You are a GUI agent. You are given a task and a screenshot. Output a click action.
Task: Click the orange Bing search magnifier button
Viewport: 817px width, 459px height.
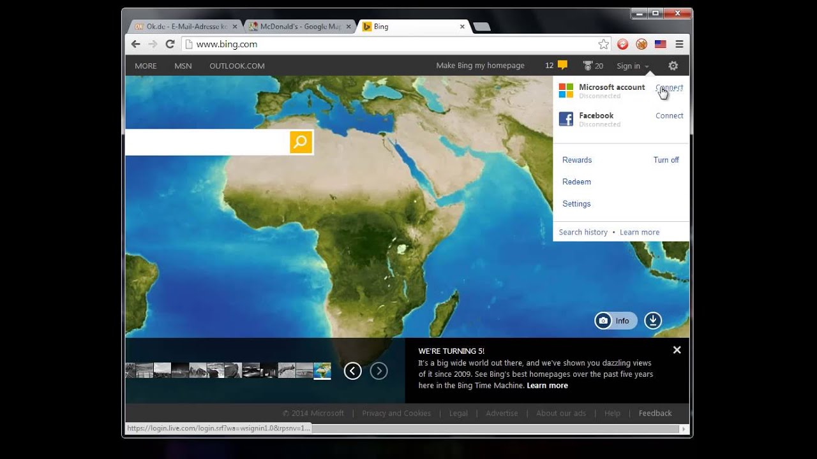(x=301, y=142)
